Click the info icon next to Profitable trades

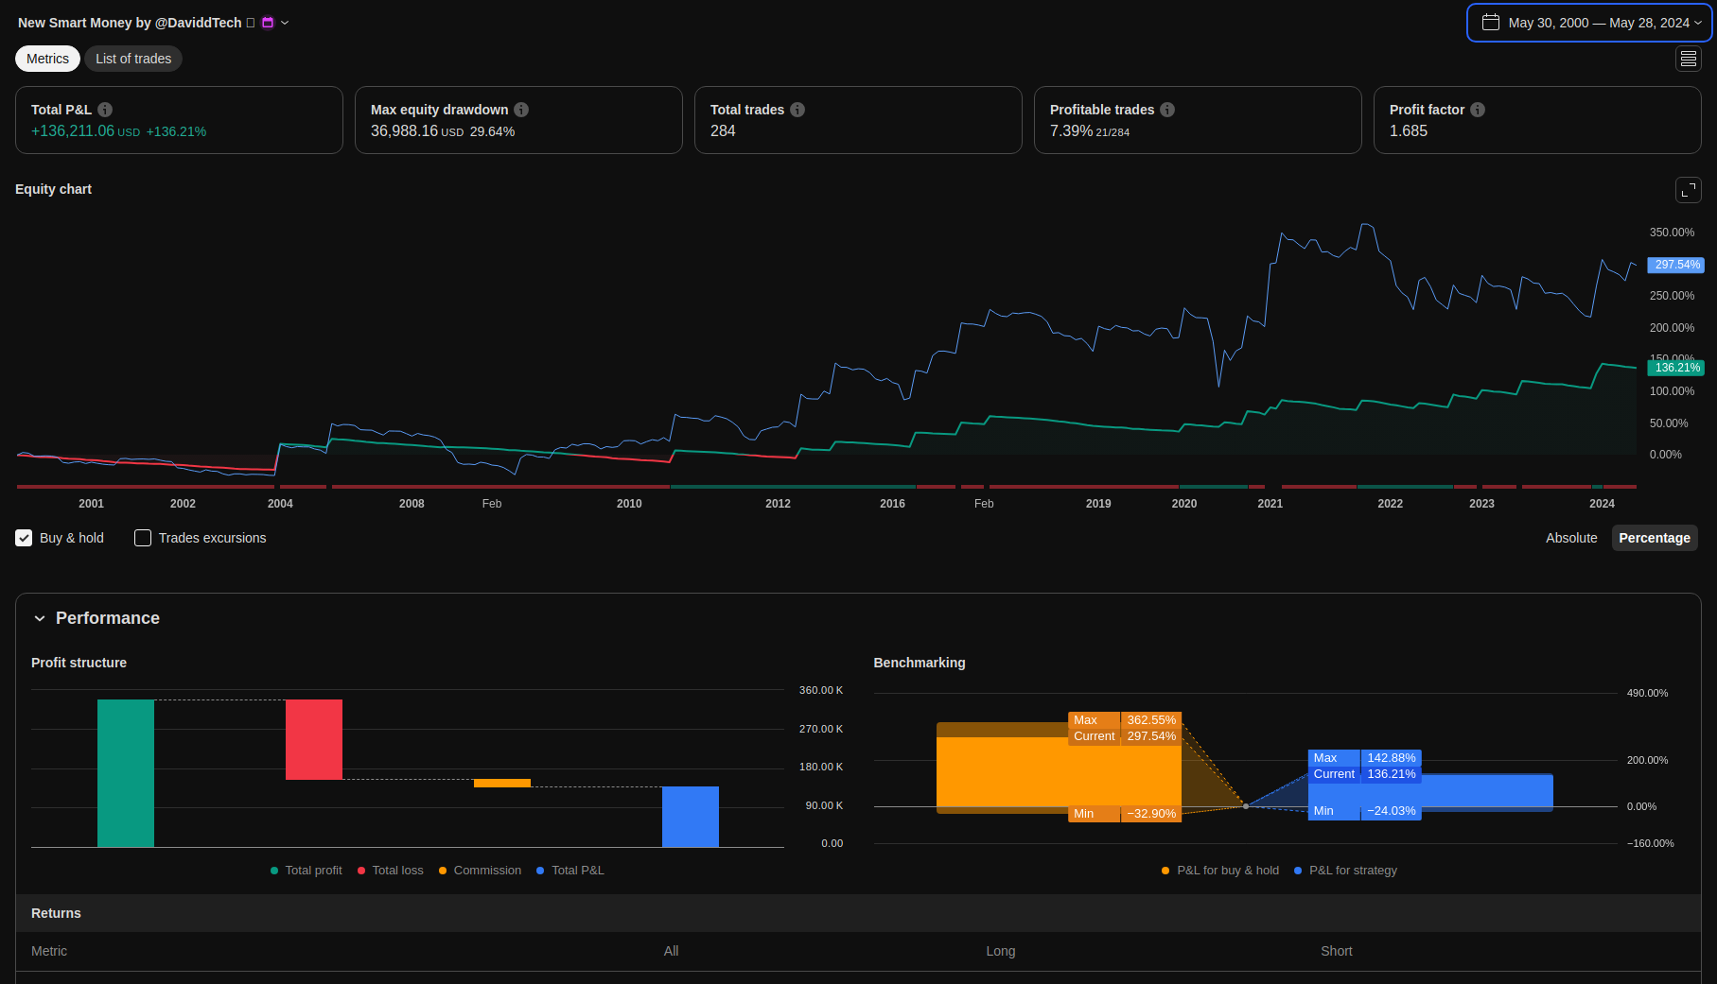tap(1167, 110)
